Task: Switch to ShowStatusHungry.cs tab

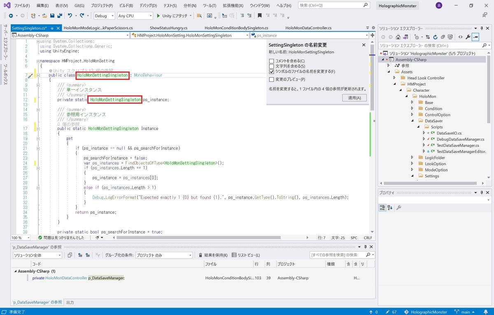Action: pos(168,28)
